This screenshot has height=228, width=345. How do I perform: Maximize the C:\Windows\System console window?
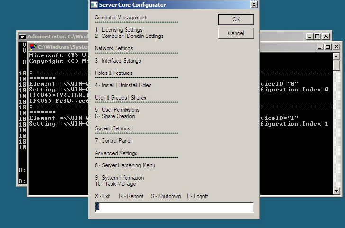click(x=327, y=47)
